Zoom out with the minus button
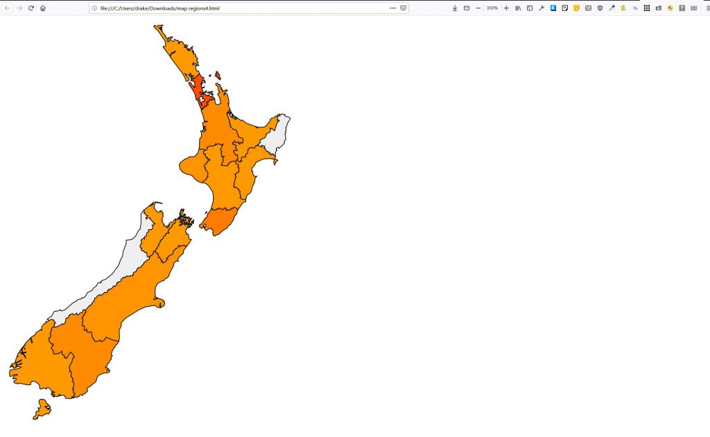Image resolution: width=710 pixels, height=437 pixels. tap(478, 8)
